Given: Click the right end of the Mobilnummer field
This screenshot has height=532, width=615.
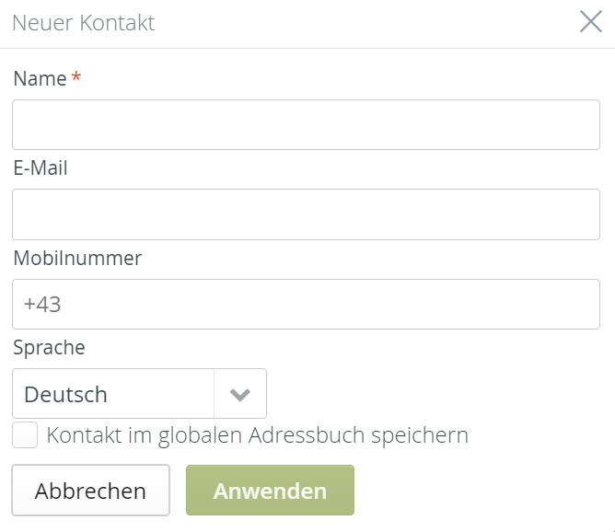Looking at the screenshot, I should tap(580, 305).
